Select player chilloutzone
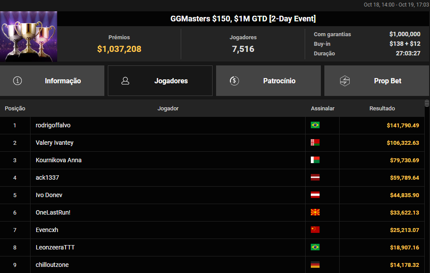The height and width of the screenshot is (273, 430). click(x=52, y=265)
